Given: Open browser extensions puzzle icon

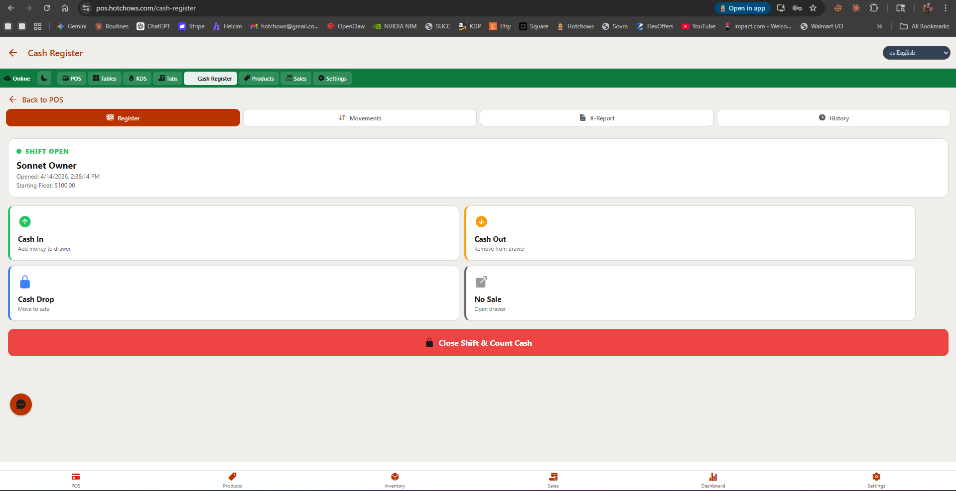Looking at the screenshot, I should (x=874, y=8).
